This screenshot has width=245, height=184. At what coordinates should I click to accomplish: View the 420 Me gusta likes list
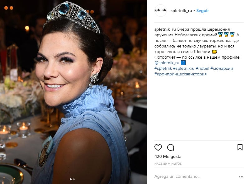(x=168, y=156)
